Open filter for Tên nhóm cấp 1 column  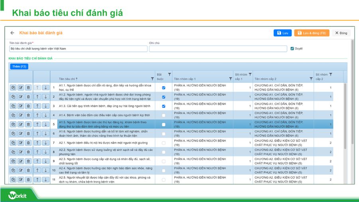(x=230, y=79)
